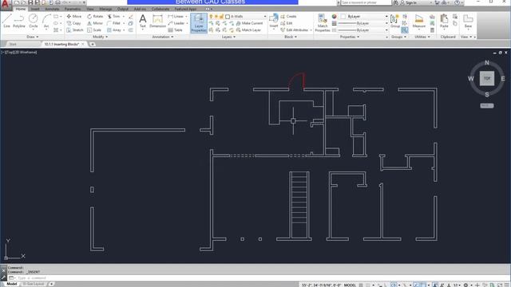
Task: Select the Polyline tool
Action: [x=19, y=21]
